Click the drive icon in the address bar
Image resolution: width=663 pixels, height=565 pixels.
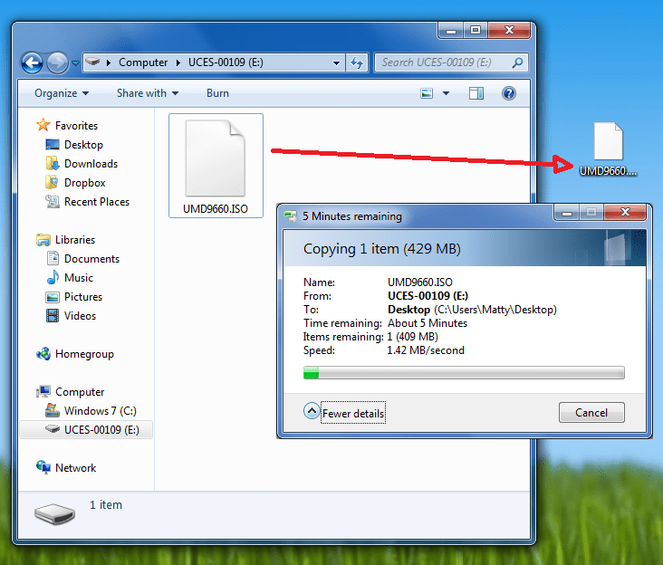click(92, 62)
